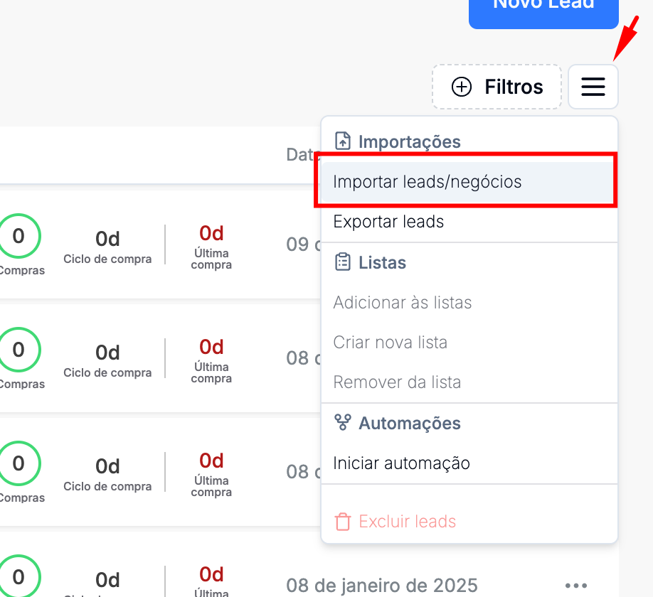
Task: Click the plus circle icon in Filtros
Action: [x=462, y=87]
